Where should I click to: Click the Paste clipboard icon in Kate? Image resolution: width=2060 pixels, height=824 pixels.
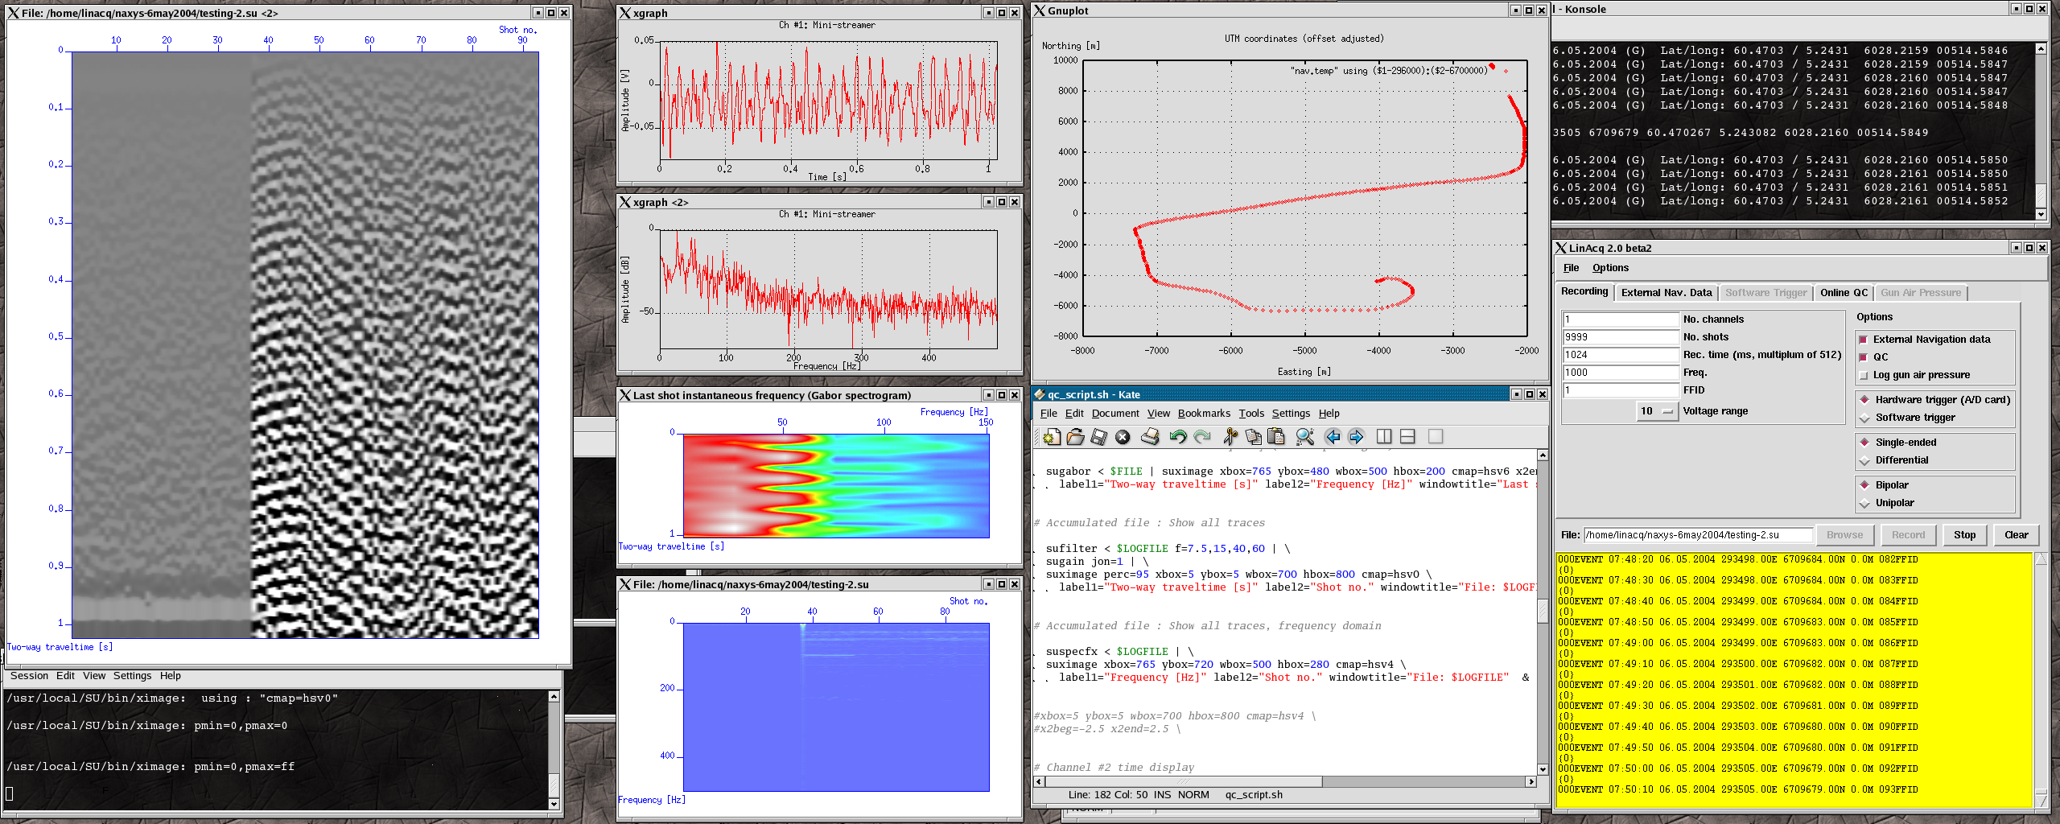1276,437
